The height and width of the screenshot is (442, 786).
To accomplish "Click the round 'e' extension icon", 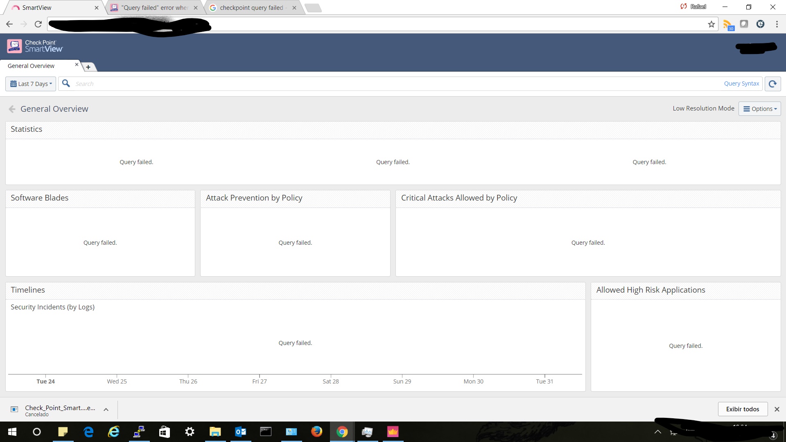I will (761, 24).
